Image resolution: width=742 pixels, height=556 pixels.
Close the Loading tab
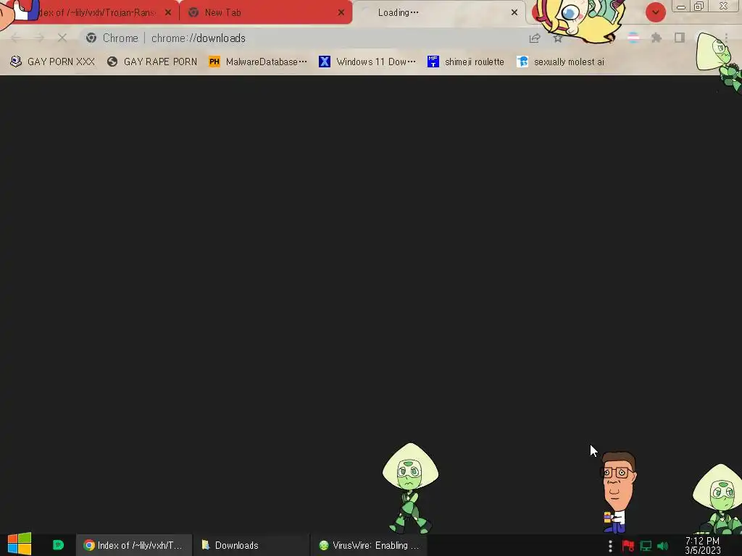(514, 13)
